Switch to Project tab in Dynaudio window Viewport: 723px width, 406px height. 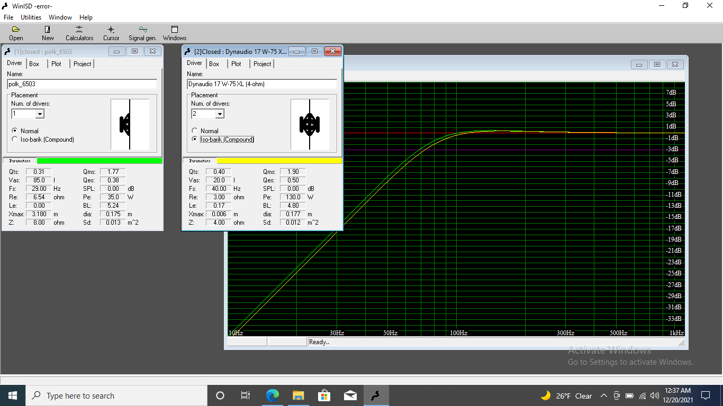(263, 64)
